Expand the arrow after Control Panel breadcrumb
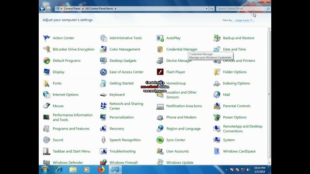 (x=83, y=9)
